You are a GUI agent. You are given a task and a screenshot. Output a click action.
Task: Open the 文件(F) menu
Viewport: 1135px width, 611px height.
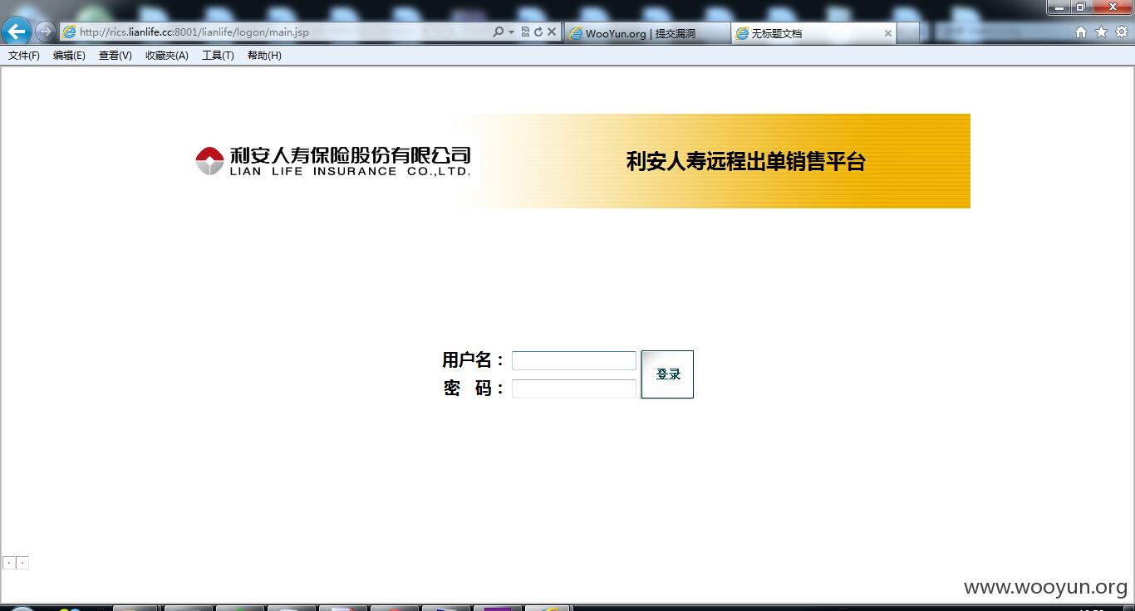[x=24, y=56]
